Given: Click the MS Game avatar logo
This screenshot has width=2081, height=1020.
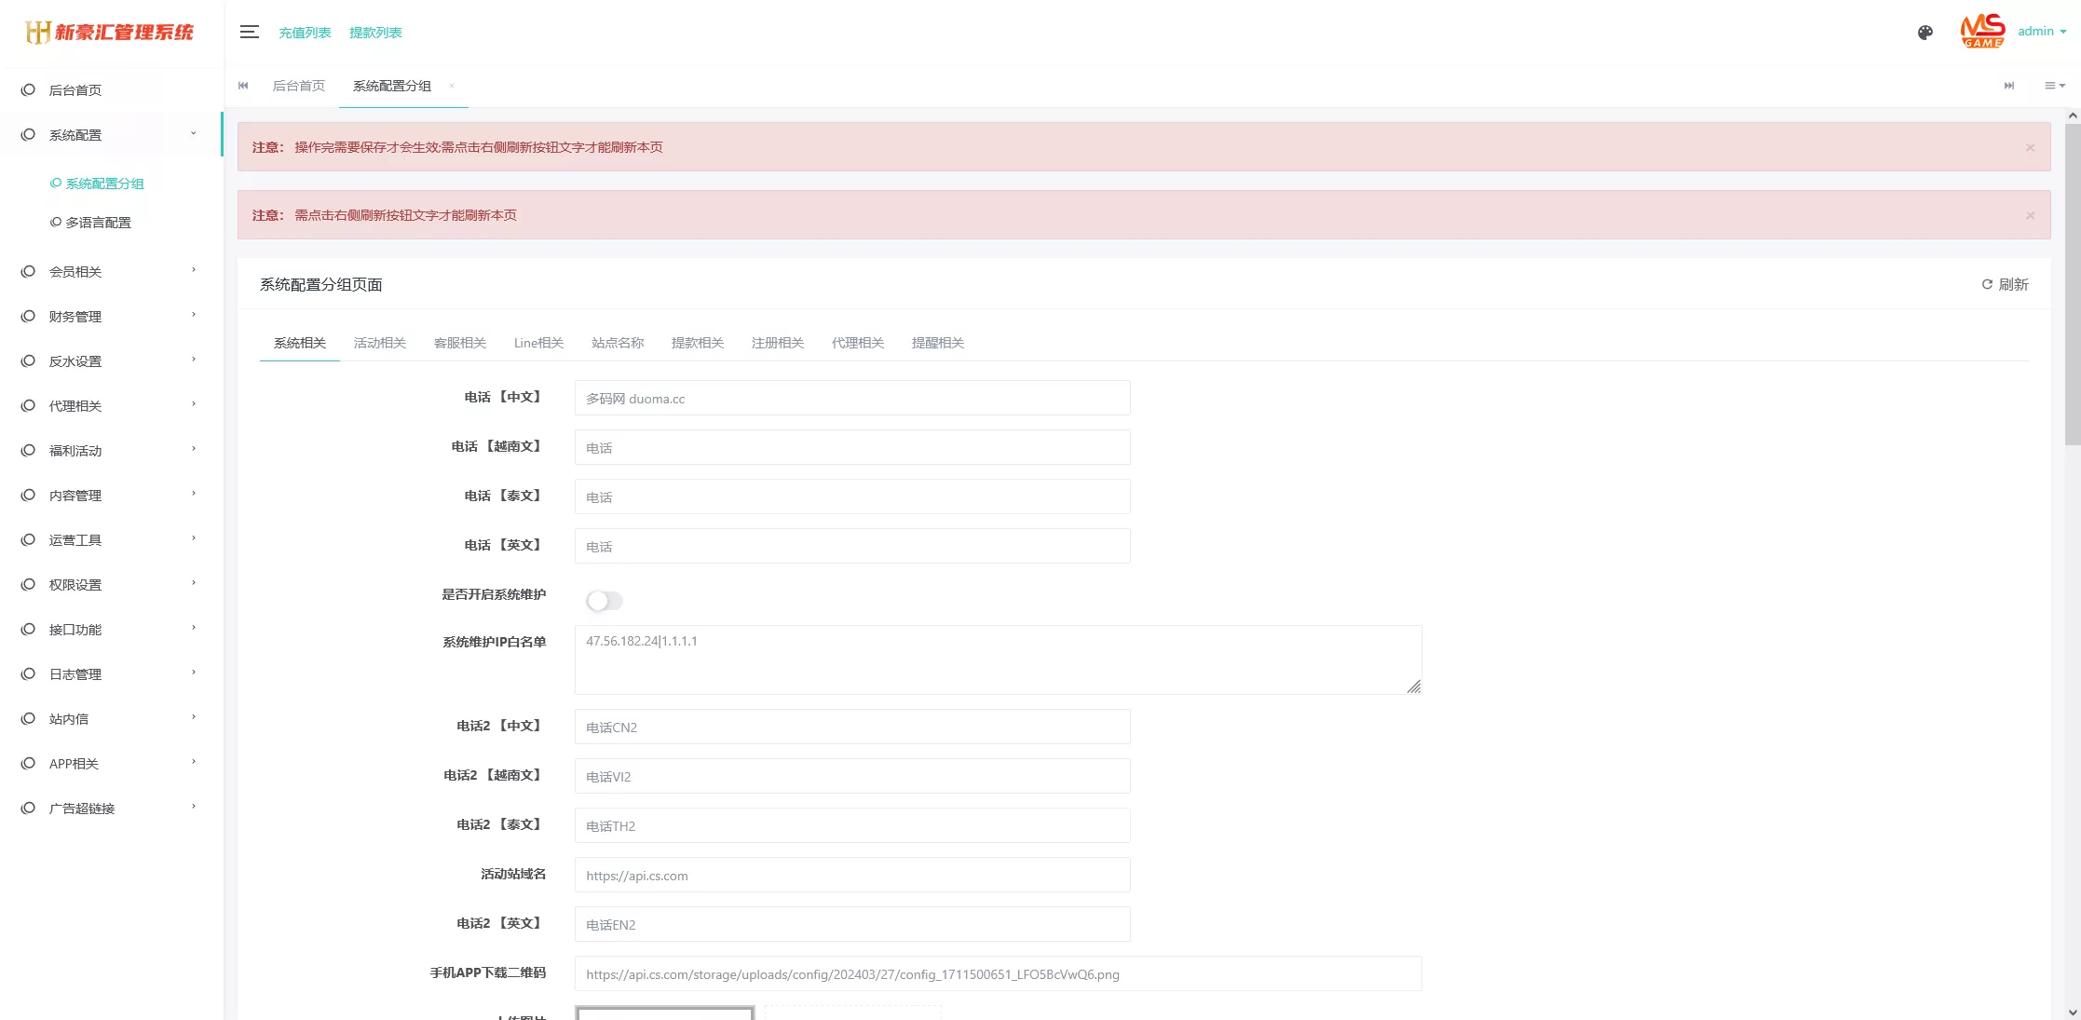Looking at the screenshot, I should (1981, 32).
